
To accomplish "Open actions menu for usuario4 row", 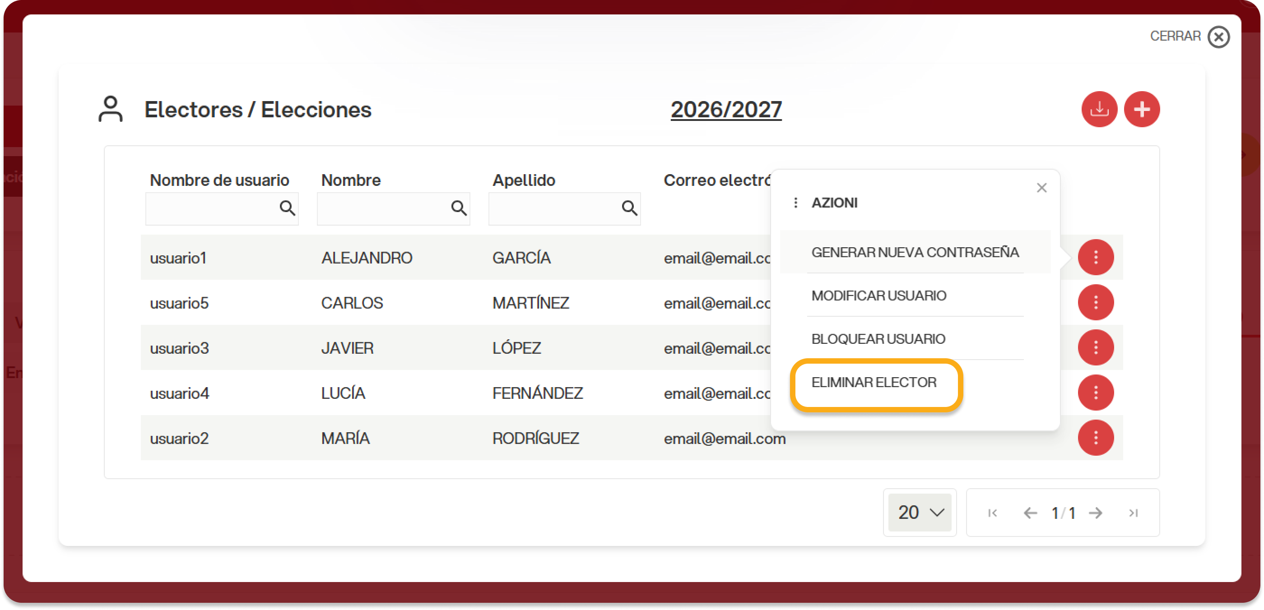I will [x=1095, y=392].
